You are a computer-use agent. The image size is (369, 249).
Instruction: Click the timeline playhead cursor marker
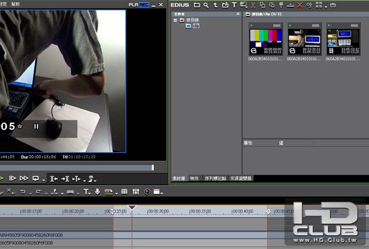click(x=132, y=207)
